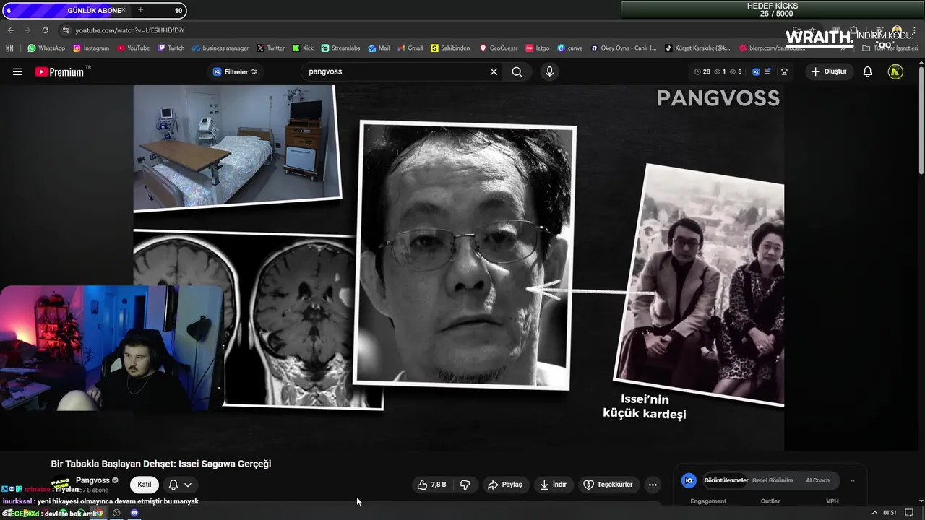Click the eye stat showing 1
Screen dimensions: 925x520
[719, 71]
